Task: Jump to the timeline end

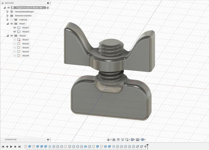Action: click(20, 147)
